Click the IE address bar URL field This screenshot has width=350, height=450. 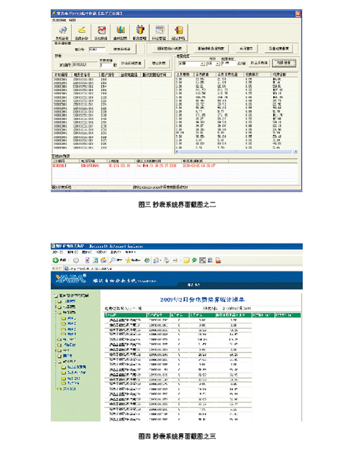click(x=183, y=268)
